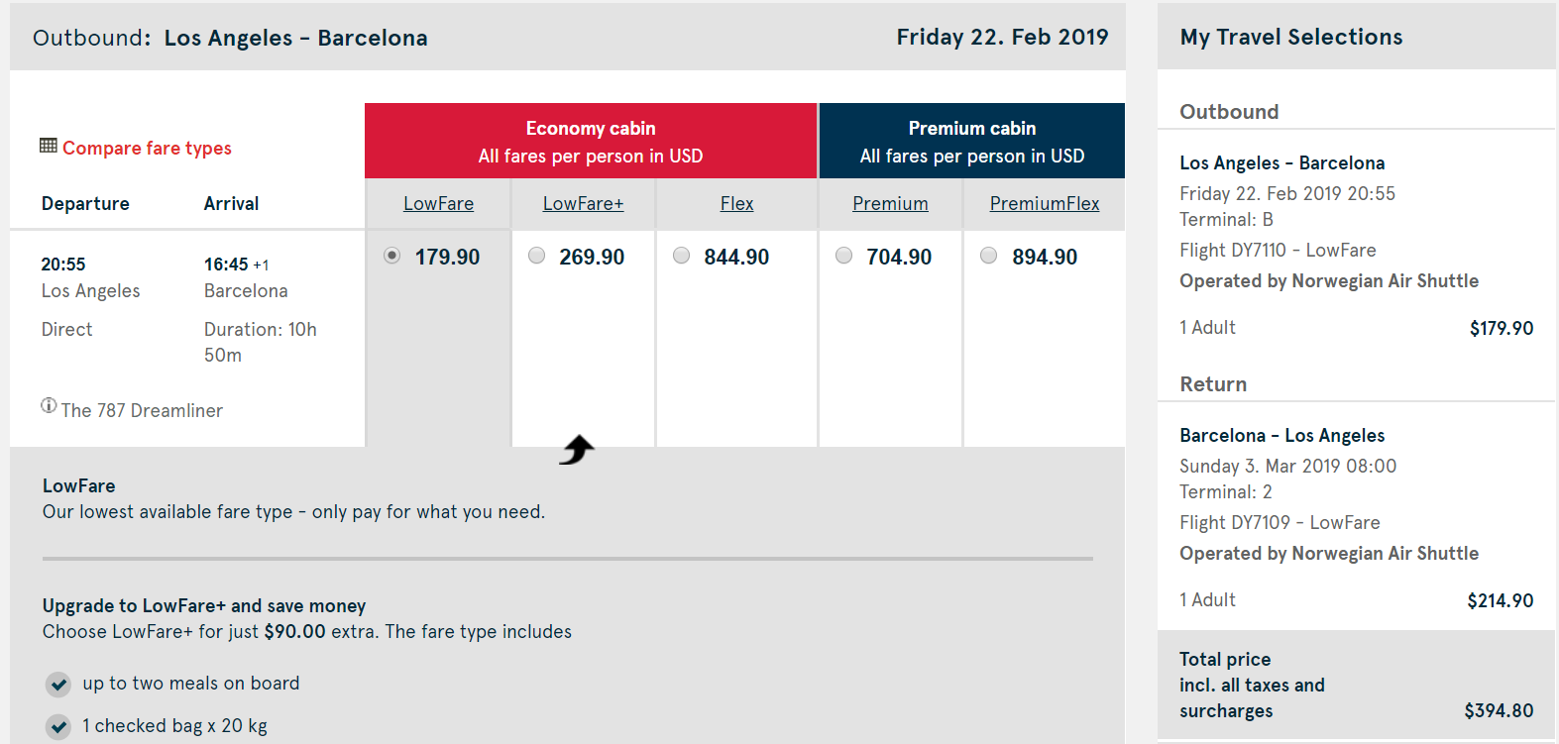This screenshot has width=1559, height=744.
Task: Select the Premium 704.90 radio button
Action: tap(844, 256)
